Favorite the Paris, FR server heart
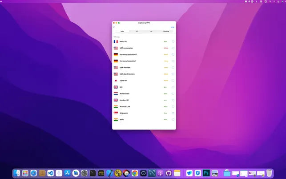The image size is (286, 179). tap(173, 42)
